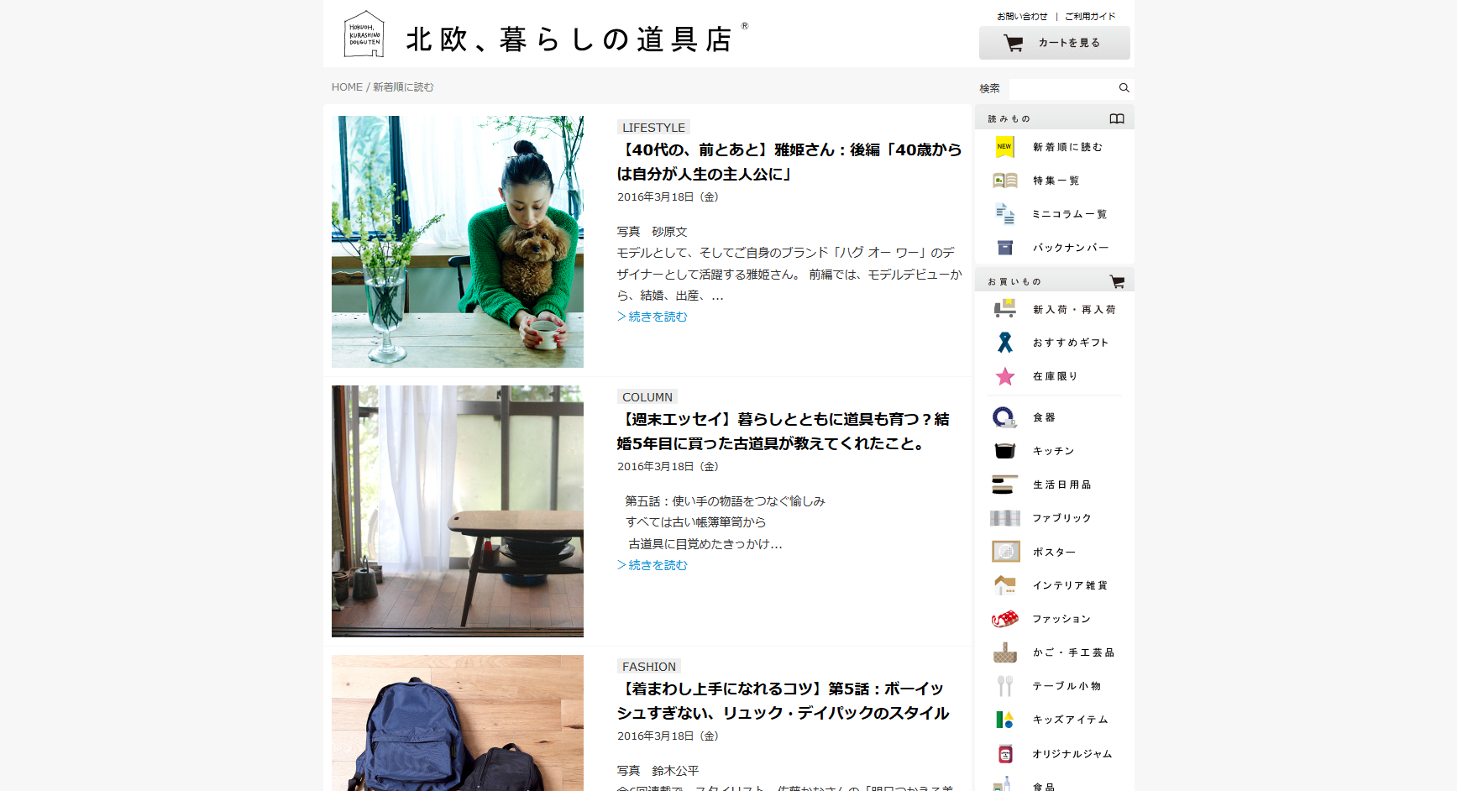This screenshot has width=1457, height=791.
Task: Open the カートを見る cart button
Action: 1054,43
